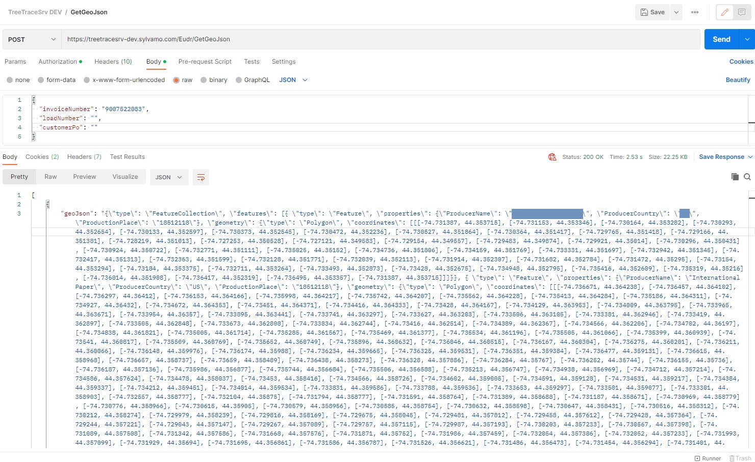Viewport: 755px width, 462px height.
Task: Click the ellipsis options icon near Save
Action: tap(694, 12)
